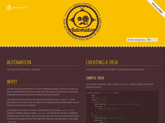This screenshot has height=123, width=165.
Task: Click the WHY? section heading
Action: [12, 82]
